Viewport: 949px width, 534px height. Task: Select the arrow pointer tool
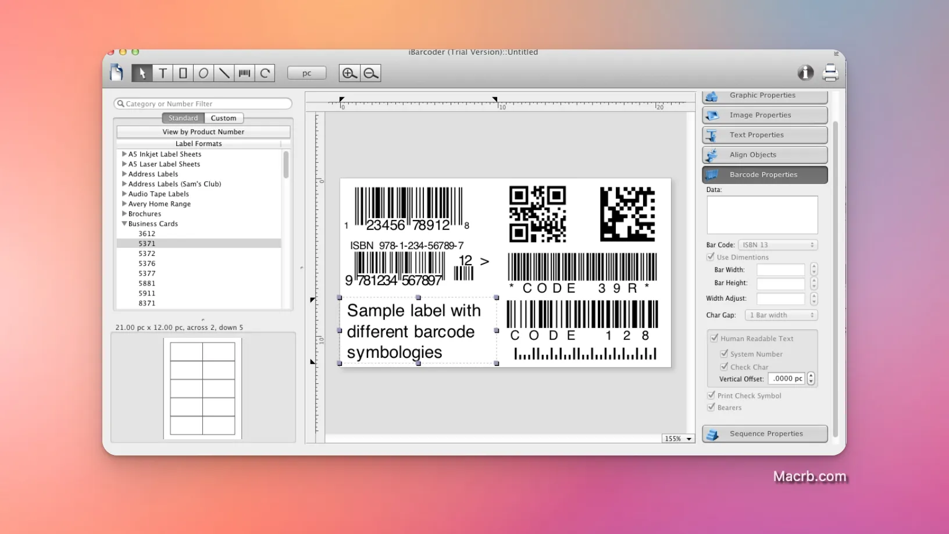point(142,73)
